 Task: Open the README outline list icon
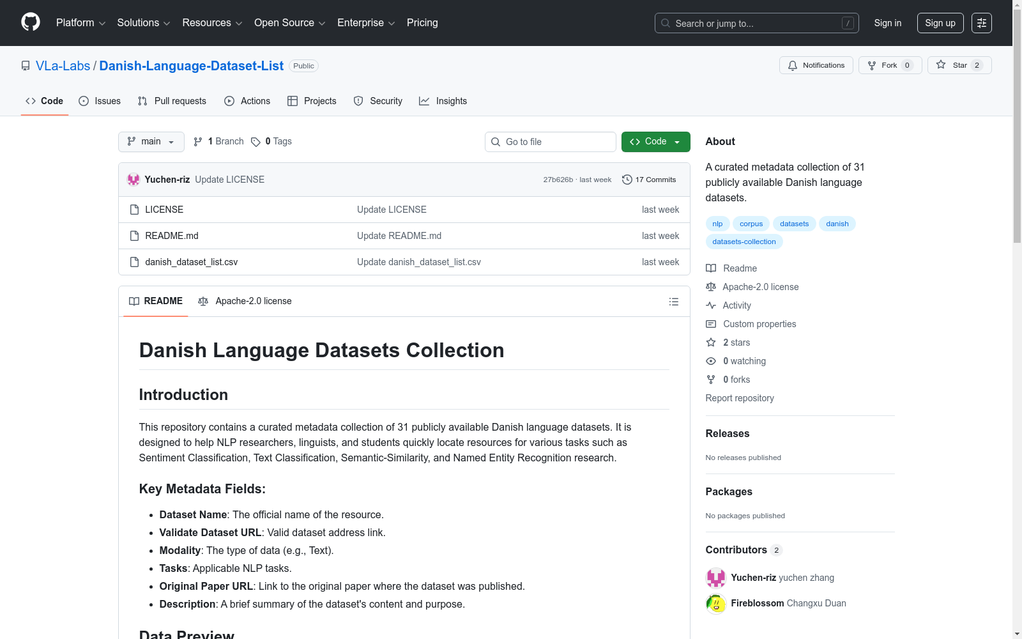[674, 302]
